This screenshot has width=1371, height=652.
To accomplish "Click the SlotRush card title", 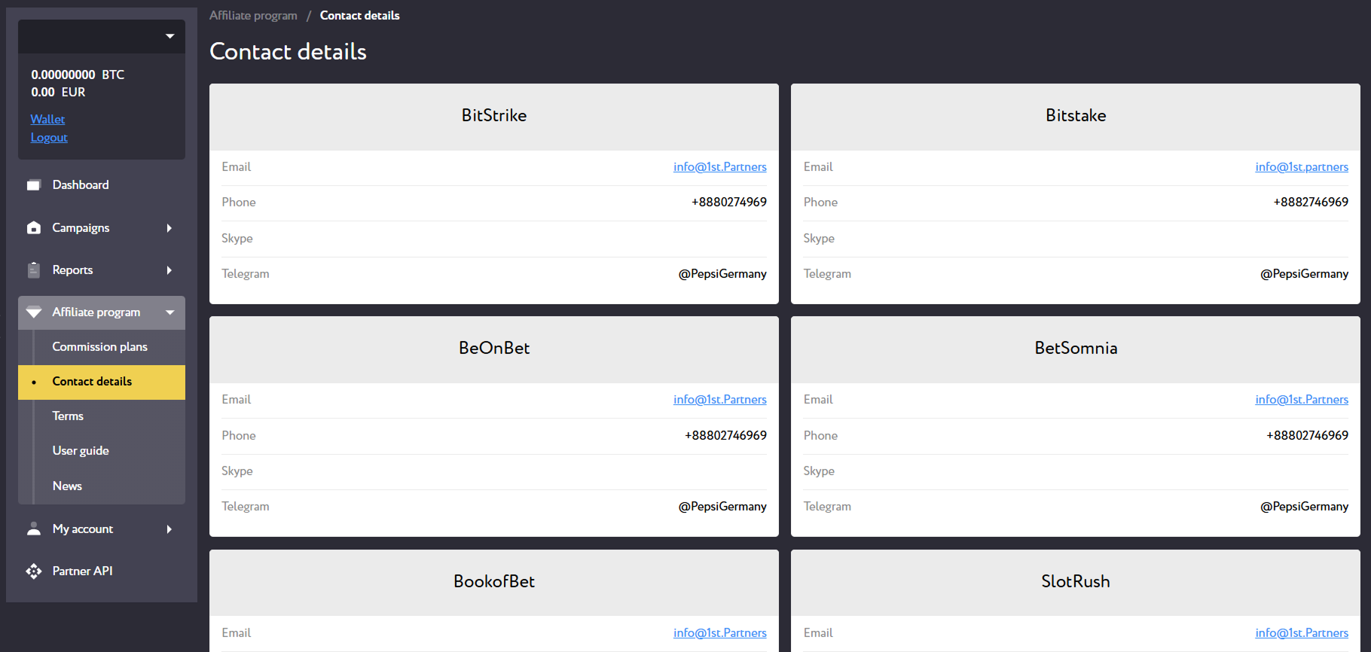I will (x=1076, y=582).
